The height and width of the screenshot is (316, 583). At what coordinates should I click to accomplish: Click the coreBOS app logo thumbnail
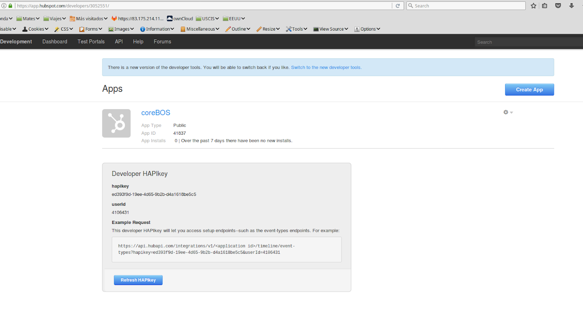click(116, 123)
